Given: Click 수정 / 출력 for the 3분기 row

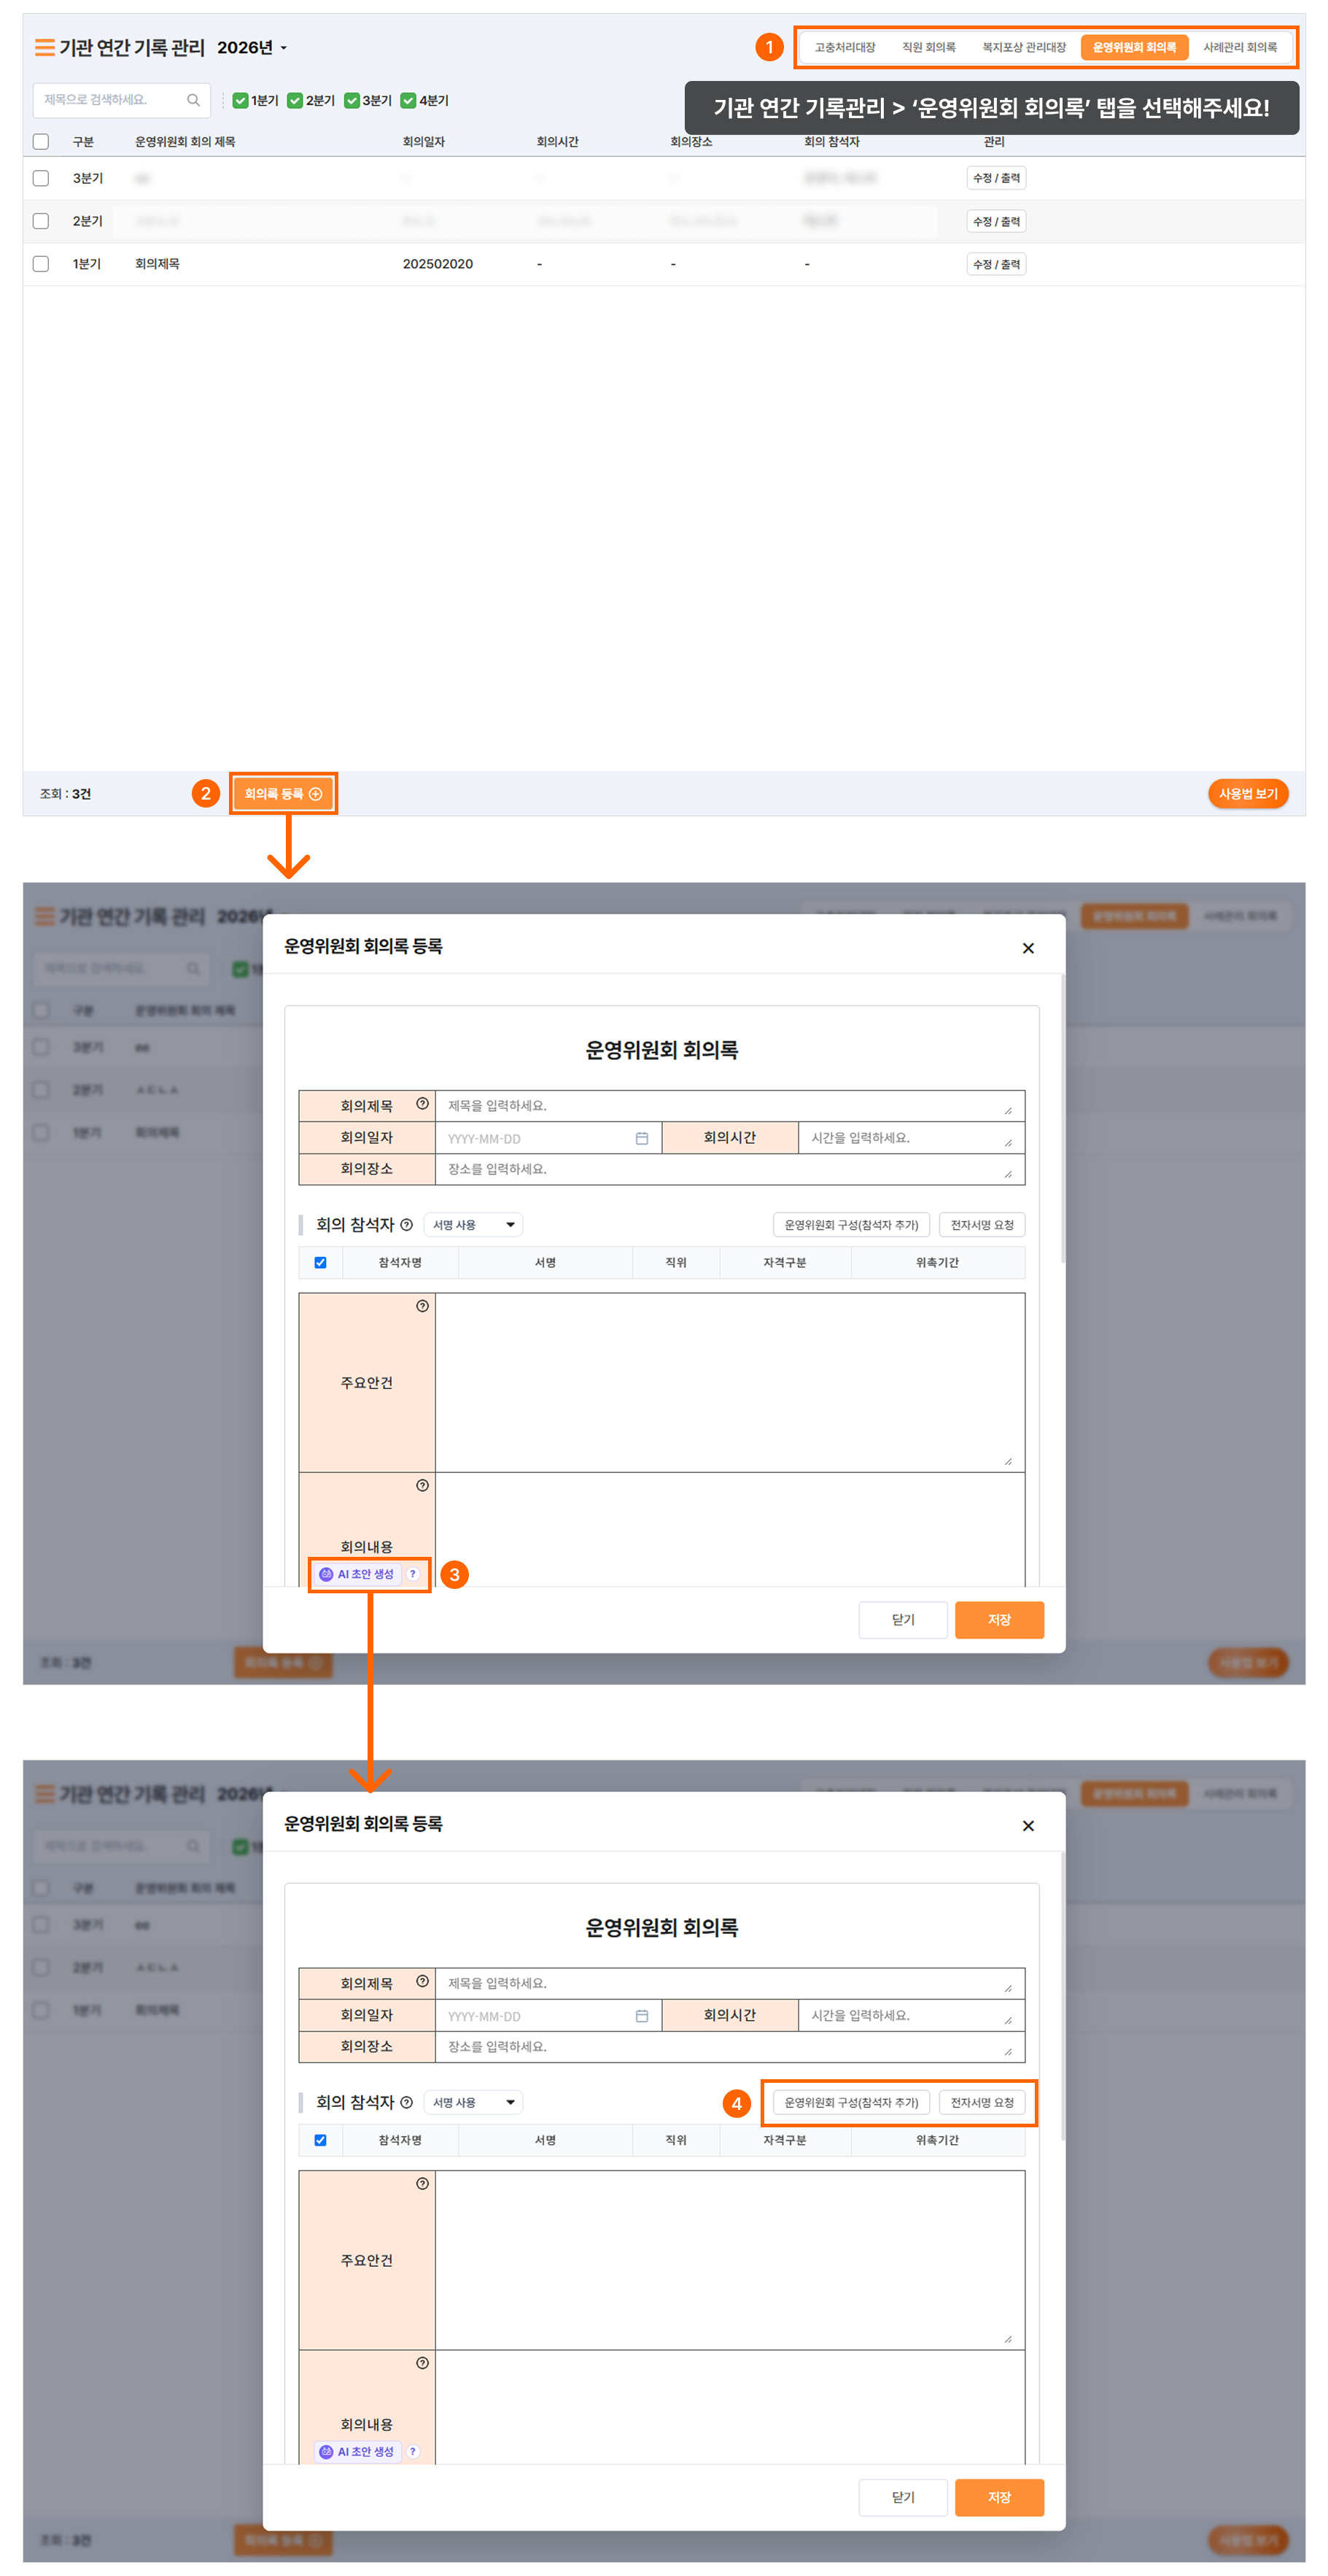Looking at the screenshot, I should [996, 178].
